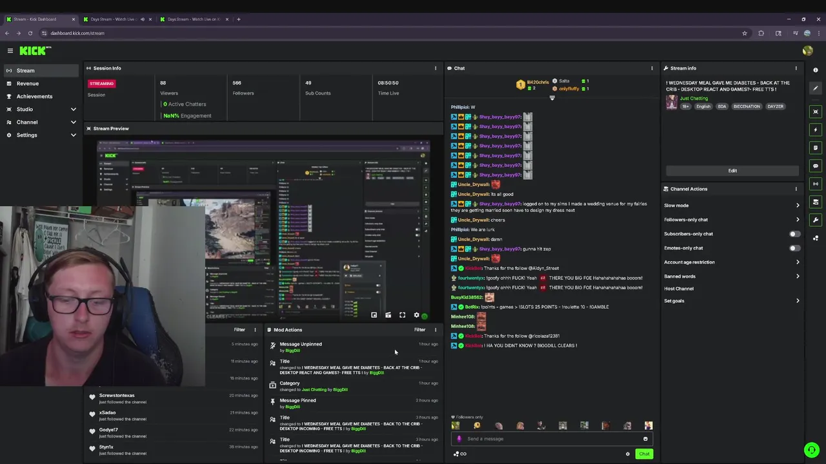Reload the page with browser refresh button
Image resolution: width=826 pixels, height=464 pixels.
(30, 33)
